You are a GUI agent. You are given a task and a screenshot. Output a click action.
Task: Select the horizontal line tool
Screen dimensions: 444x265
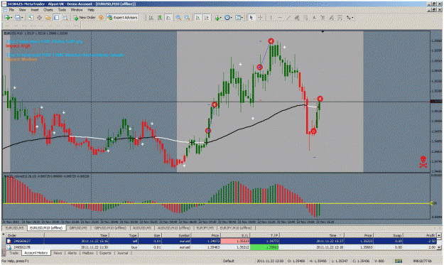click(x=280, y=18)
